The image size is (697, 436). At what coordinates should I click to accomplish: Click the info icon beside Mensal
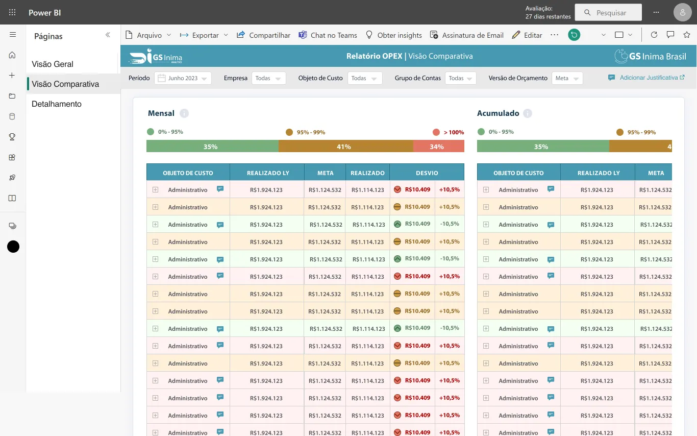(x=184, y=113)
